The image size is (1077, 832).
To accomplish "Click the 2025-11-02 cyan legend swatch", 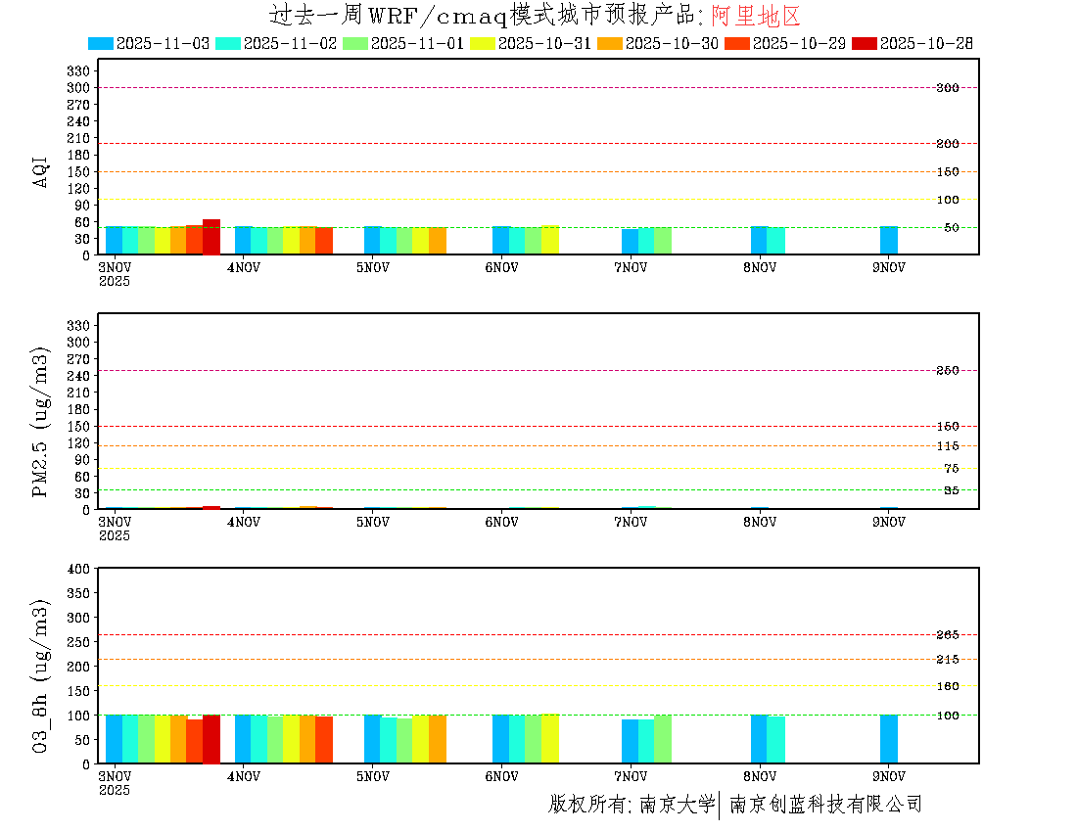I will click(x=228, y=43).
